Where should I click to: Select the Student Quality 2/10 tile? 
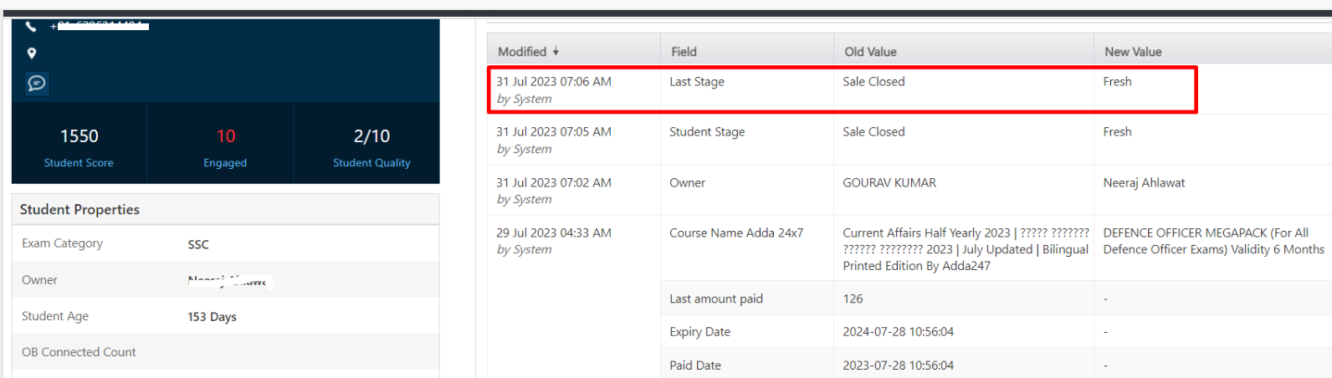click(371, 144)
